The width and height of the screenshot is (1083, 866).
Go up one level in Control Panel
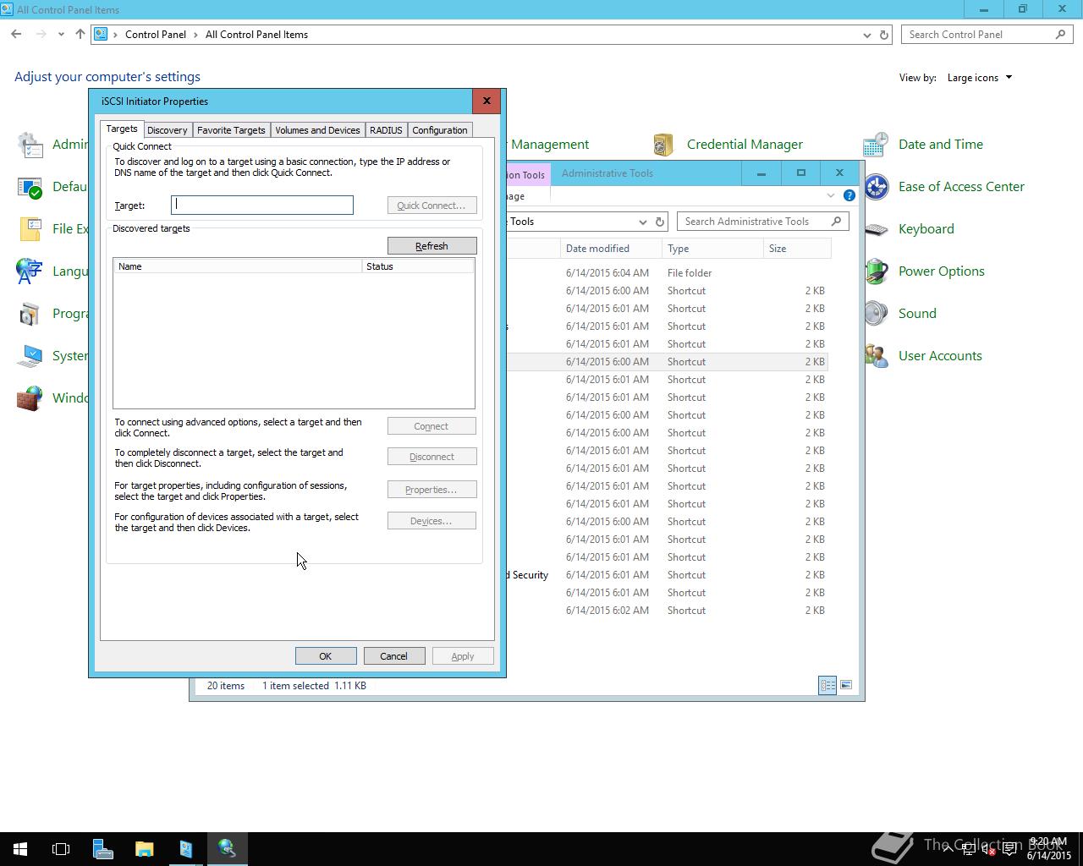click(80, 35)
